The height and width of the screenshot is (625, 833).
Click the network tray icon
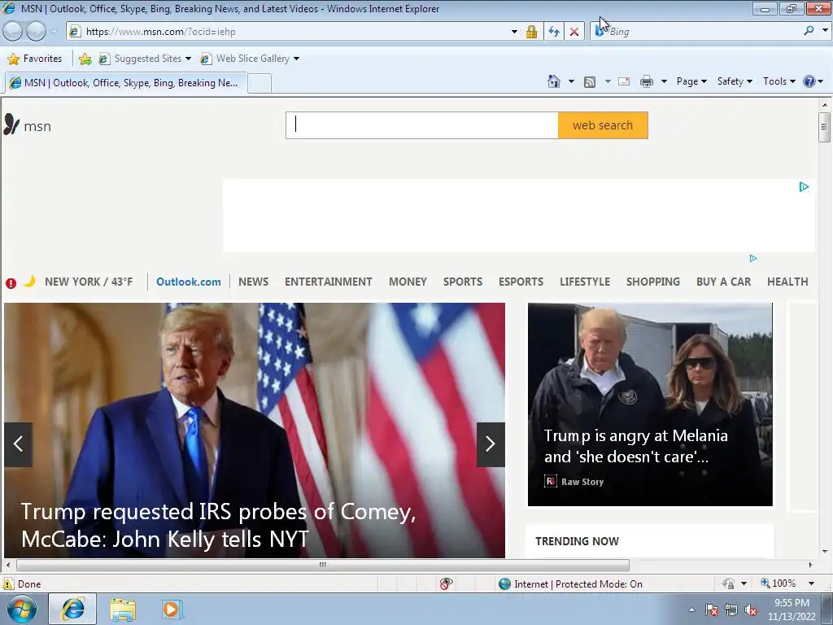click(x=731, y=610)
